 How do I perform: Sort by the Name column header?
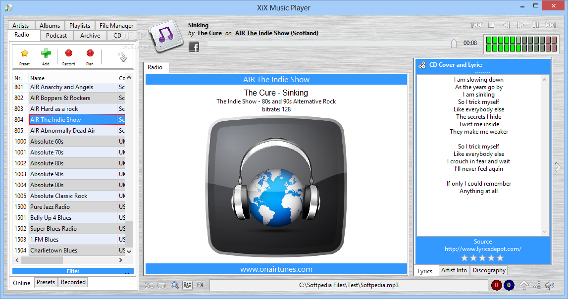(x=73, y=78)
